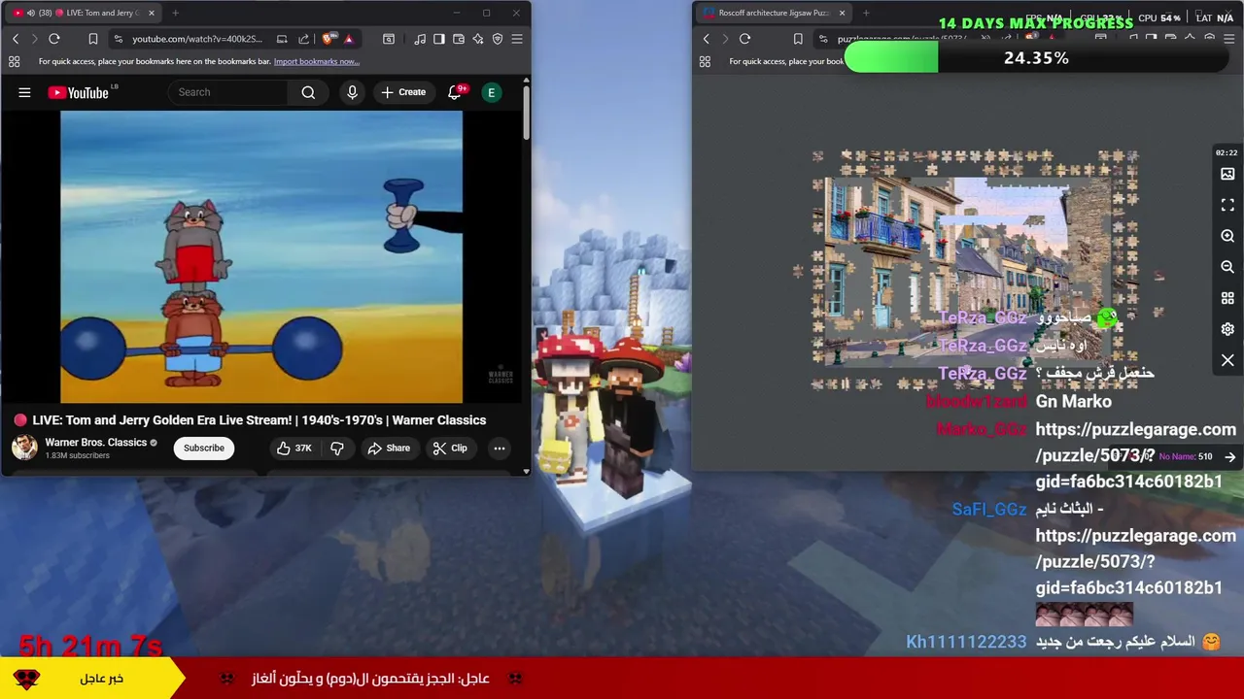This screenshot has height=699, width=1244.
Task: Open the media playlist music note icon
Action: (x=420, y=39)
